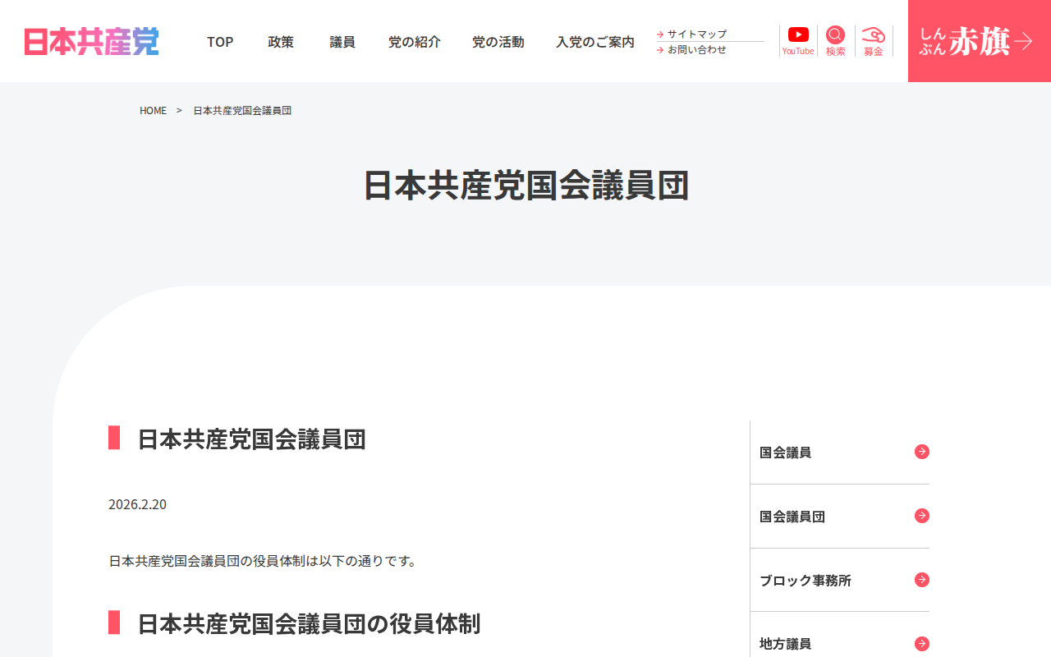Click the サイトマップ link
The height and width of the screenshot is (657, 1051).
(697, 34)
